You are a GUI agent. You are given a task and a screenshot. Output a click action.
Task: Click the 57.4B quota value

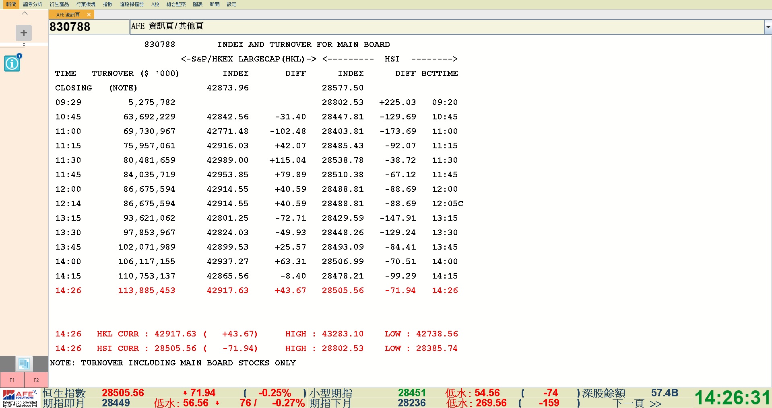[x=665, y=393]
